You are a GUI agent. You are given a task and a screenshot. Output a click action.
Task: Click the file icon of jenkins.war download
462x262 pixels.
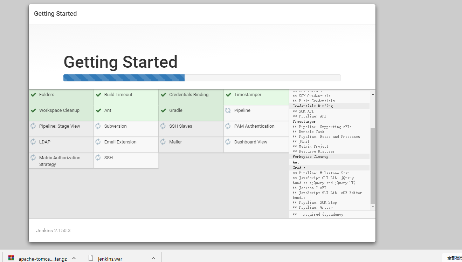[x=91, y=258]
